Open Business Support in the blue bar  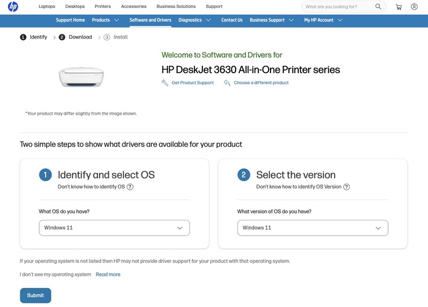click(267, 20)
